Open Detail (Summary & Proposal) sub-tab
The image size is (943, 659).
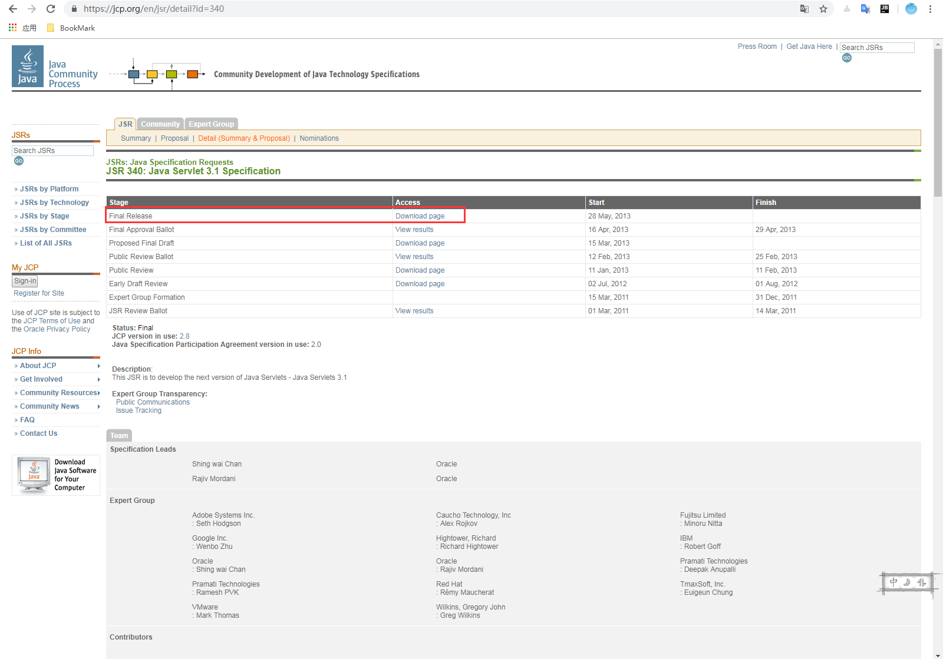coord(244,138)
